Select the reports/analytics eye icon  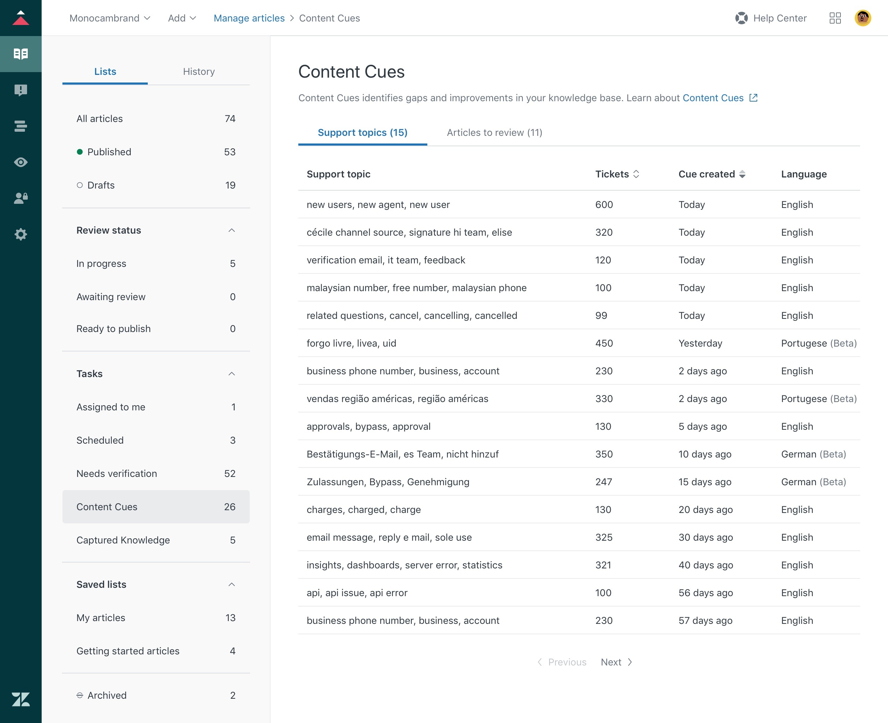21,162
